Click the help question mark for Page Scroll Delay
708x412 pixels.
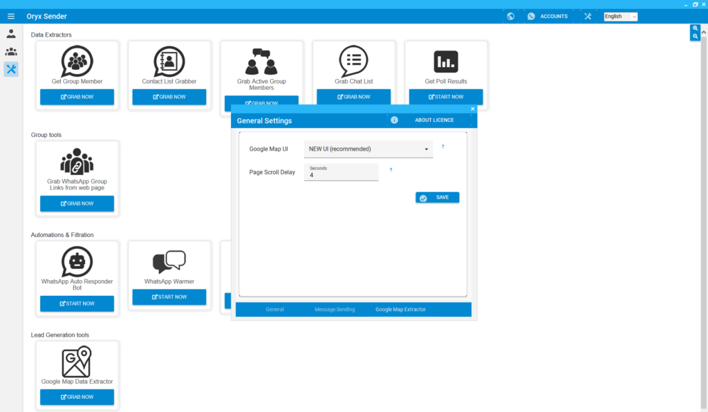(391, 170)
